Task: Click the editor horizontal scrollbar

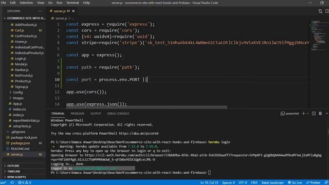Action: [147, 107]
